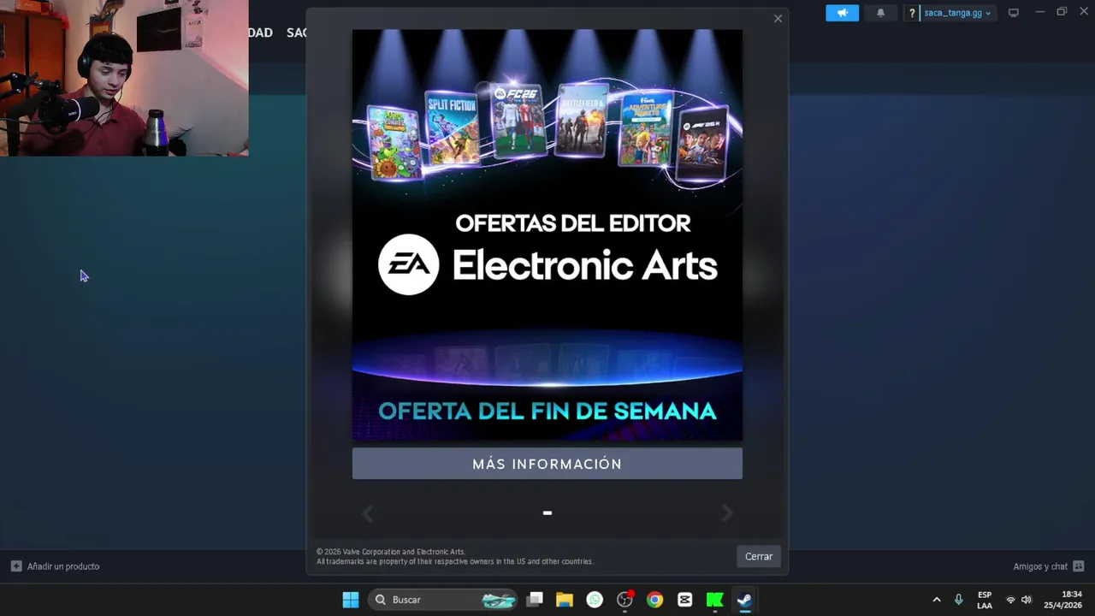Click the Battlefield 6 game cover
1095x616 pixels.
tap(582, 121)
